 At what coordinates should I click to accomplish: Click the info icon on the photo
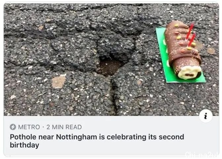click(205, 116)
